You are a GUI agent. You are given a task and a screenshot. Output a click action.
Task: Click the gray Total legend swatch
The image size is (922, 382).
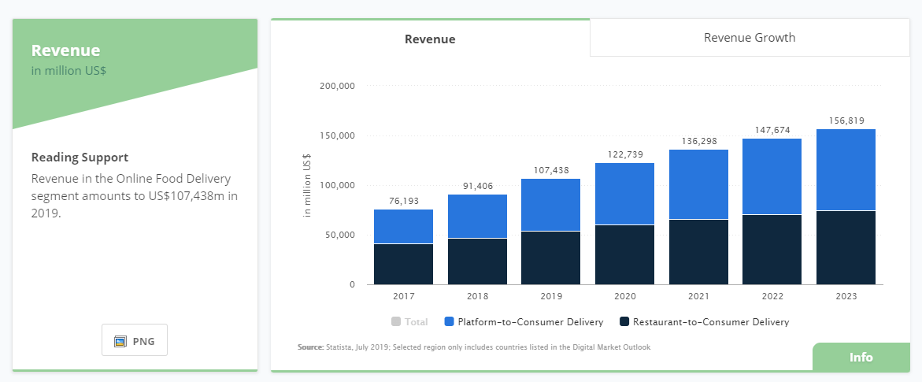pyautogui.click(x=396, y=322)
